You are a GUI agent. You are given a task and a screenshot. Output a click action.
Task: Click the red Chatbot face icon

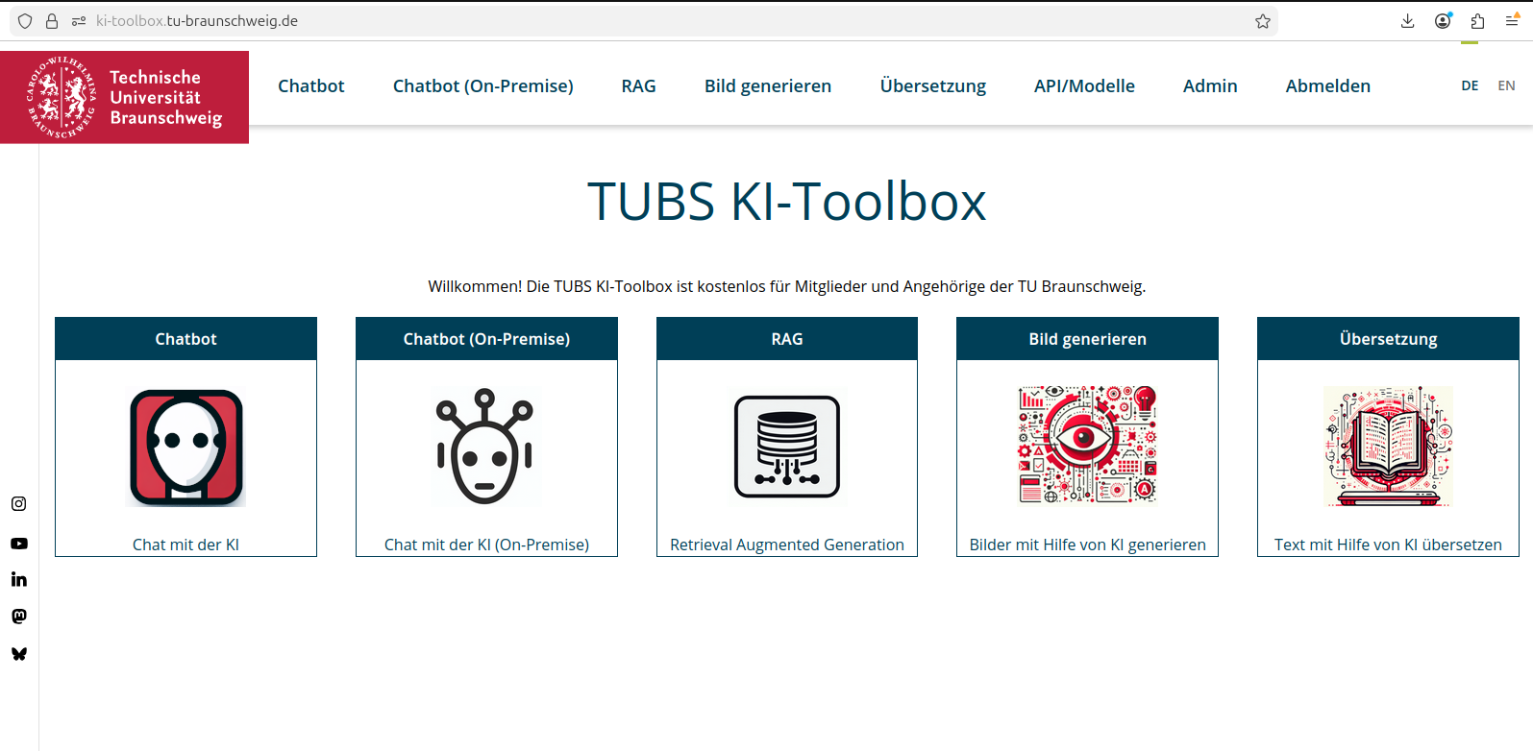click(x=185, y=448)
